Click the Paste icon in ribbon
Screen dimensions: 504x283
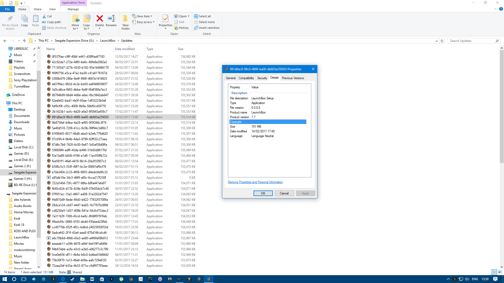tap(35, 19)
